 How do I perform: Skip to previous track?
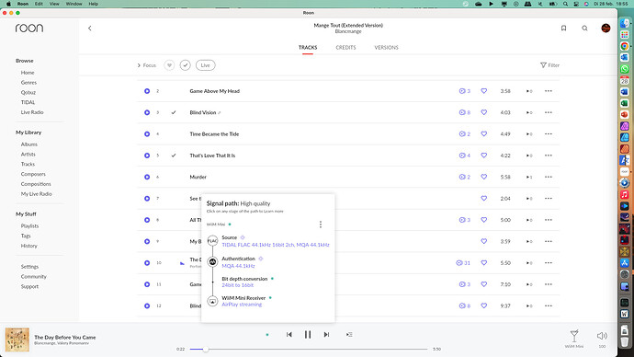click(289, 334)
